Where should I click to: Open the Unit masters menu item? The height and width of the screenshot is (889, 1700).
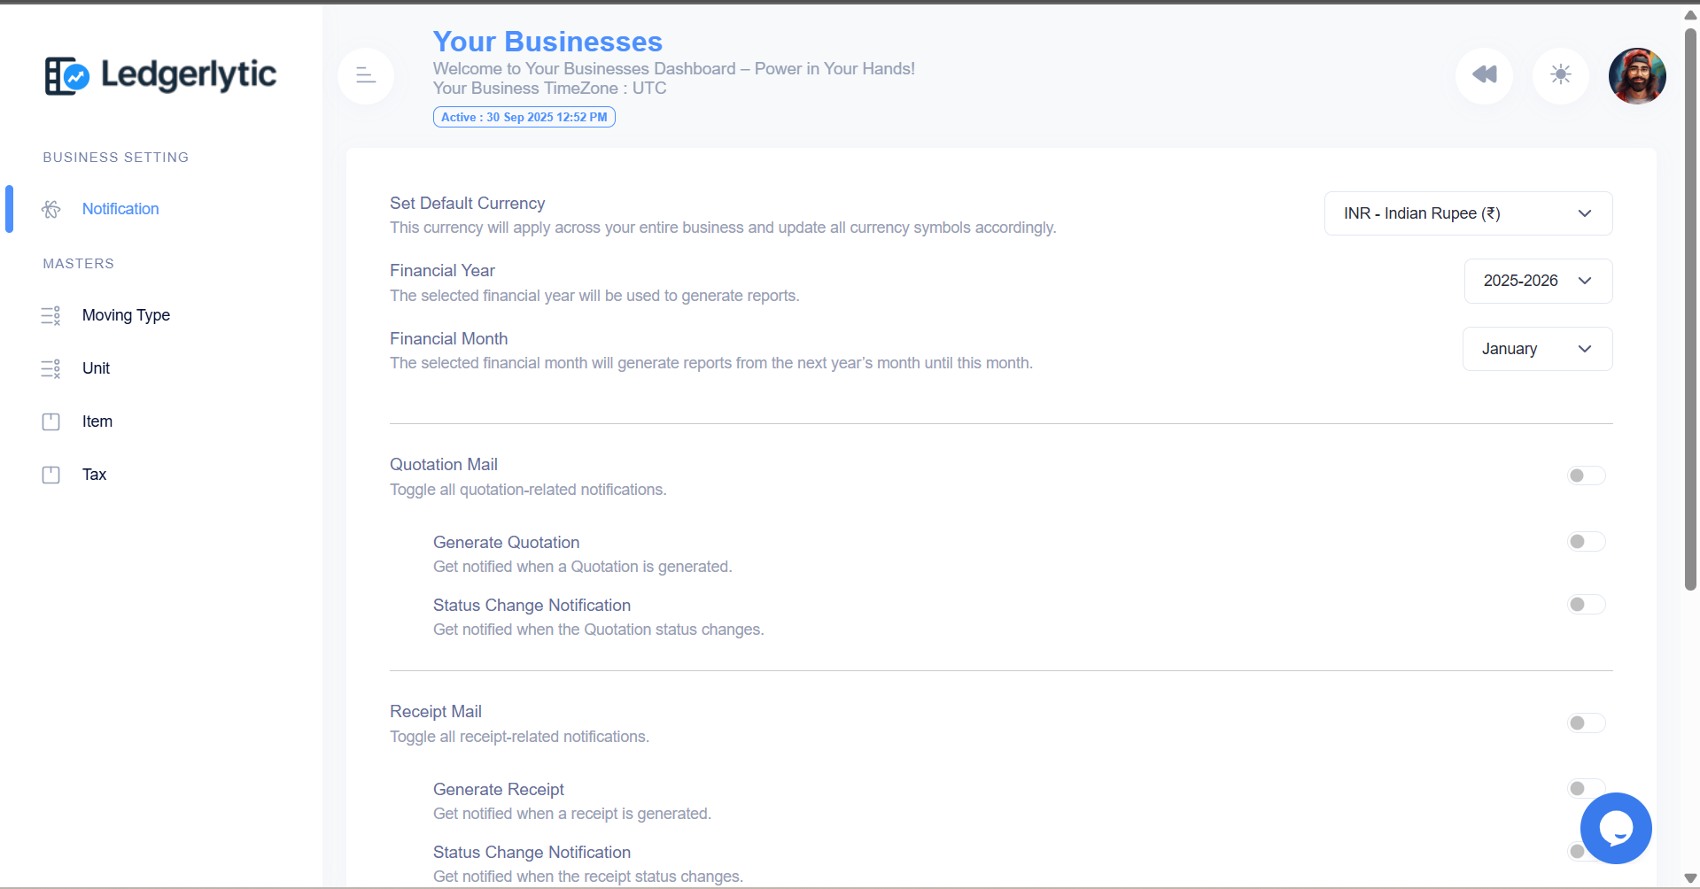pyautogui.click(x=96, y=368)
